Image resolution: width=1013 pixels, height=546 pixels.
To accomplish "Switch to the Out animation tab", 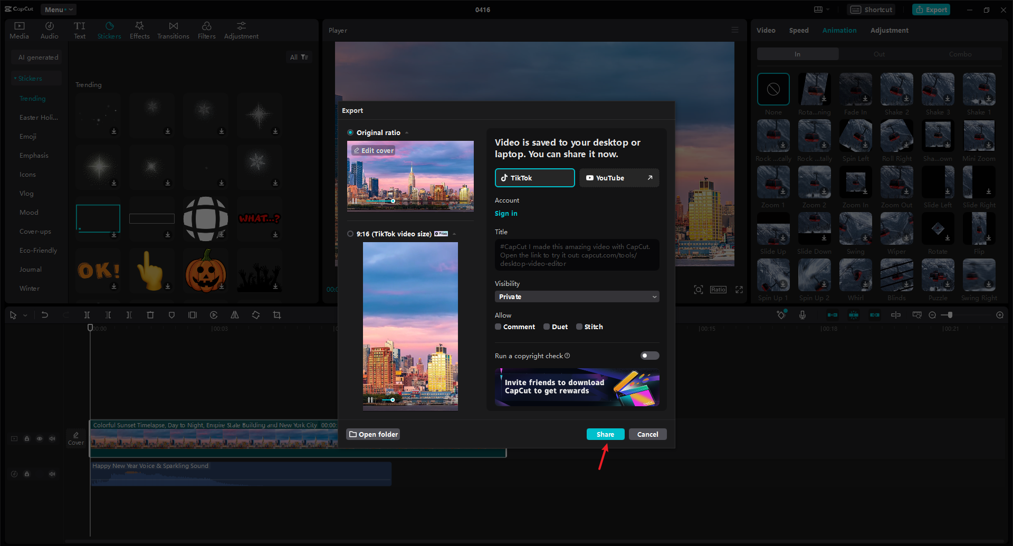I will 879,54.
